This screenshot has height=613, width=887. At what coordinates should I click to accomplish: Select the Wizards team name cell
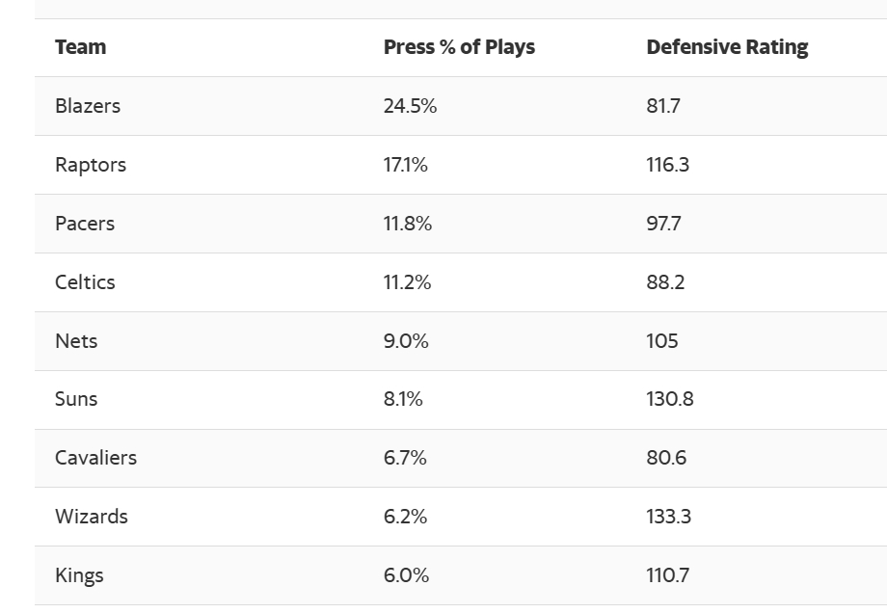pyautogui.click(x=92, y=517)
